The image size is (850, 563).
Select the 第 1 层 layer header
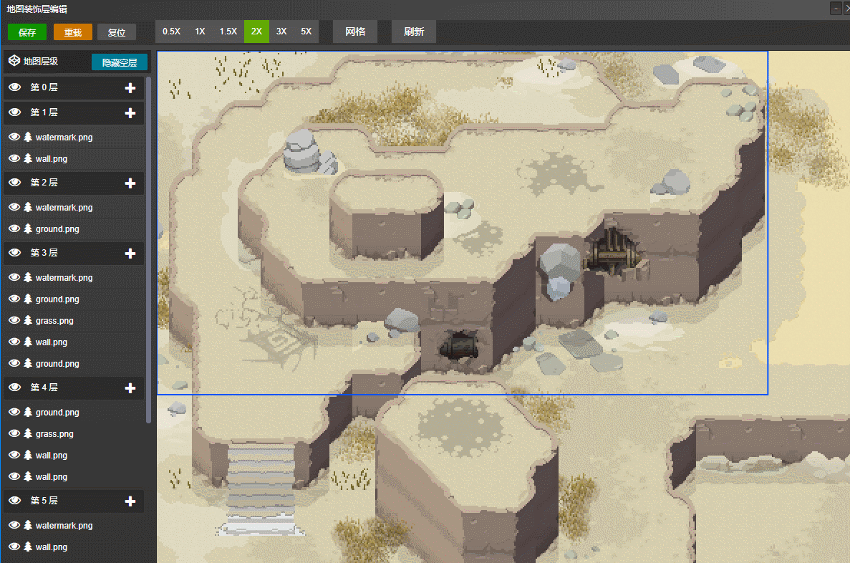point(74,113)
